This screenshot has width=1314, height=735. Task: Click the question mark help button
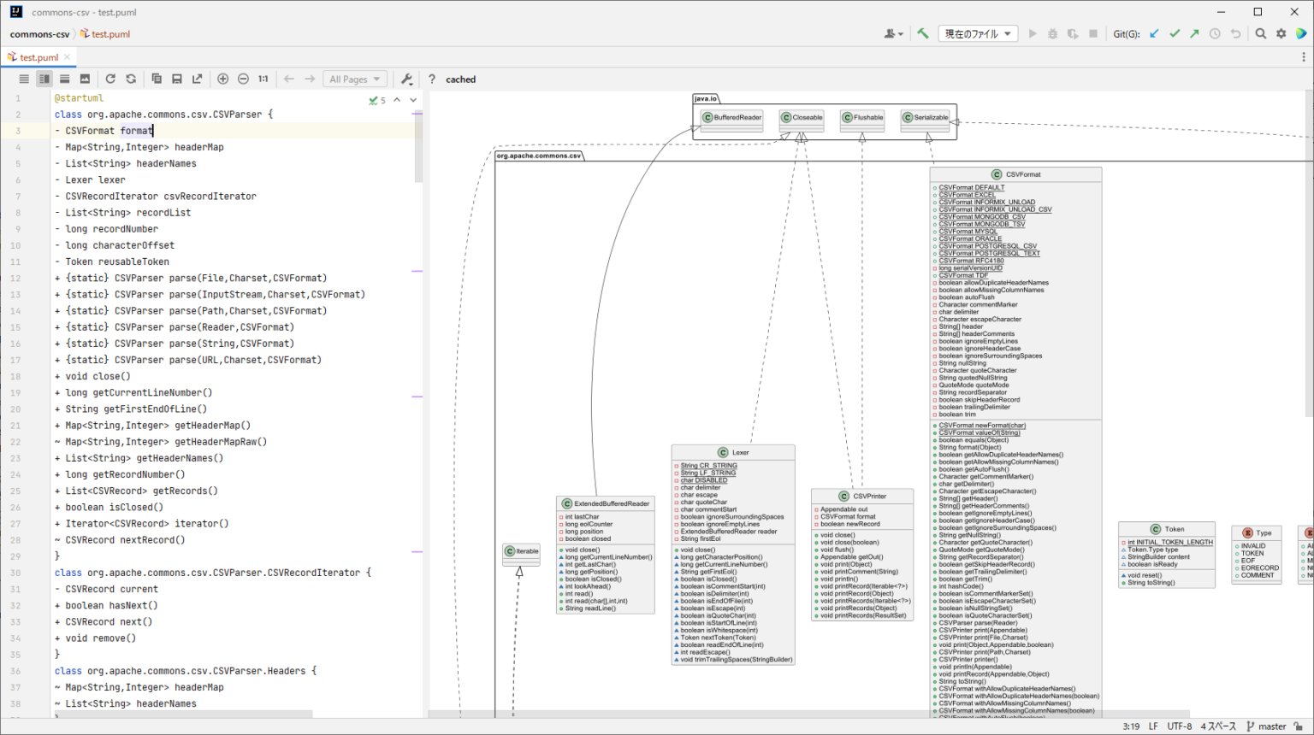430,79
